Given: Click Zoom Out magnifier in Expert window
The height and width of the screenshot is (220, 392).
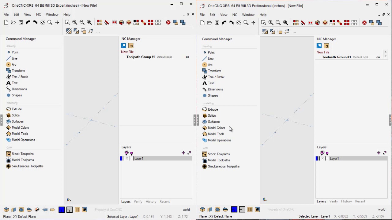Looking at the screenshot, I should click(82, 22).
